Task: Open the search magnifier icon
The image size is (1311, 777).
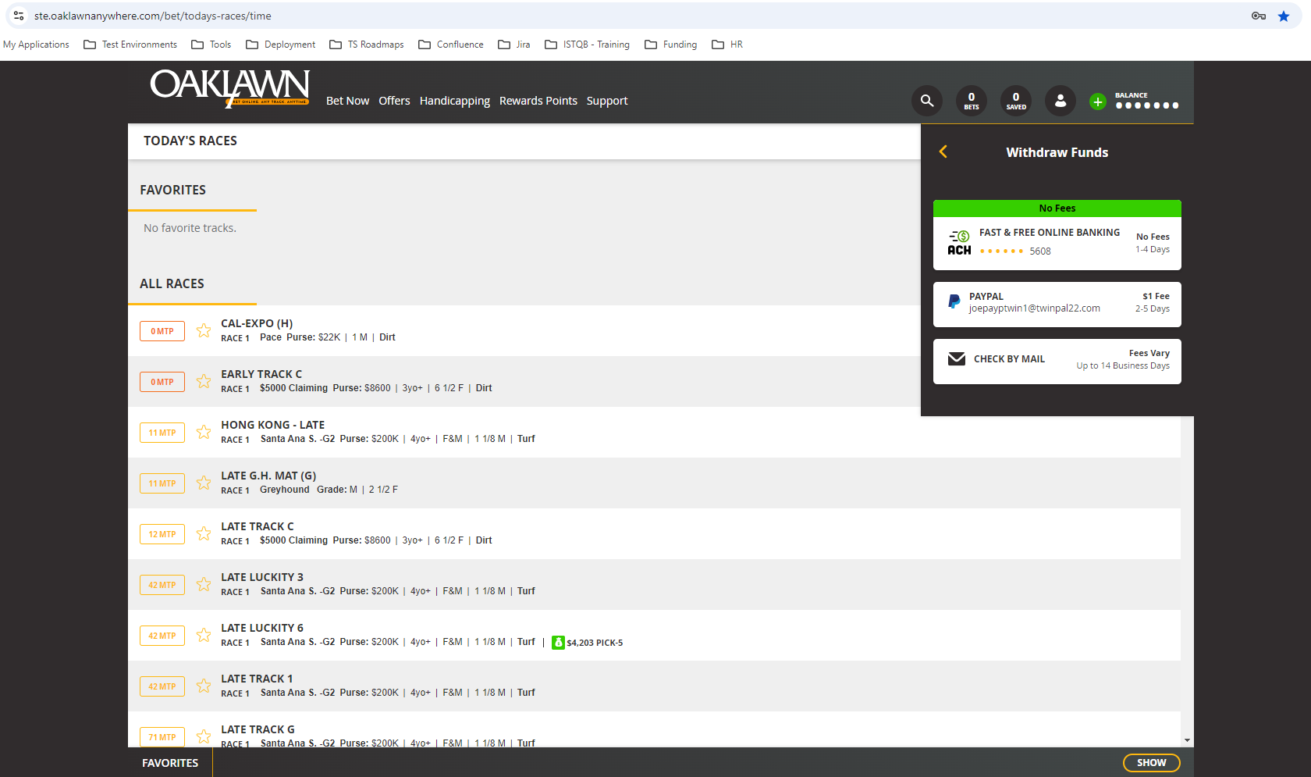Action: [927, 101]
